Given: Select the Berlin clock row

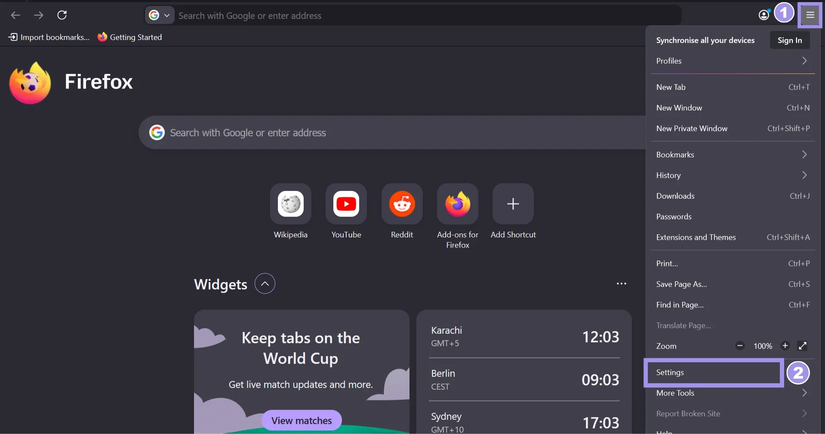Looking at the screenshot, I should pyautogui.click(x=525, y=379).
